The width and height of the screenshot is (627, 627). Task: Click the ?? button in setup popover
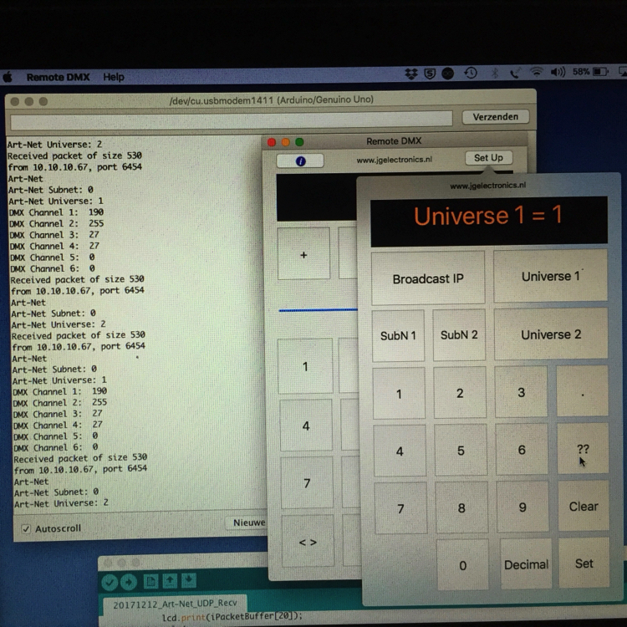click(583, 449)
